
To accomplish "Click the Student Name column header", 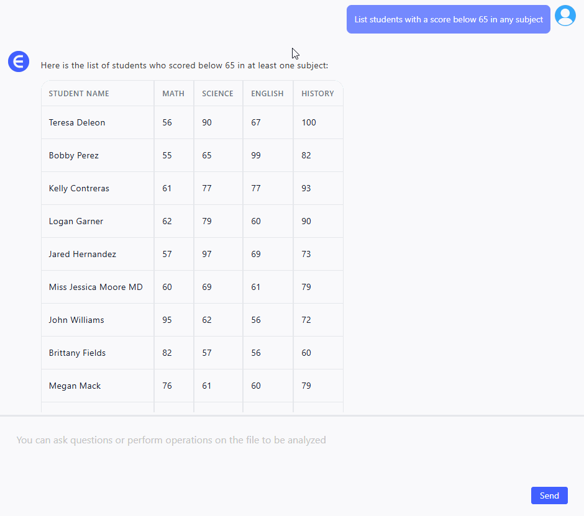I will (x=79, y=94).
